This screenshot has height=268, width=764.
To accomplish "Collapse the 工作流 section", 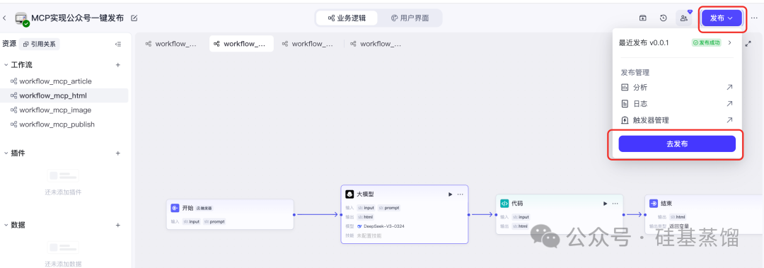I will (x=6, y=65).
